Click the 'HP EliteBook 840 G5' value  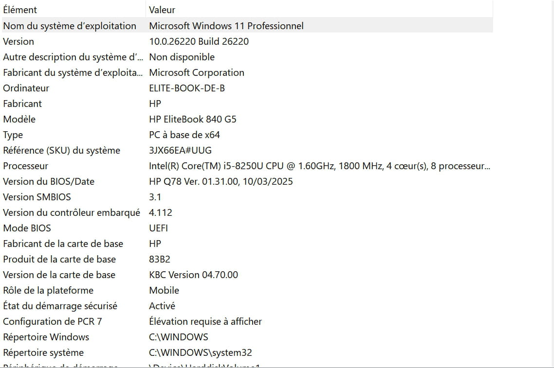pyautogui.click(x=193, y=119)
